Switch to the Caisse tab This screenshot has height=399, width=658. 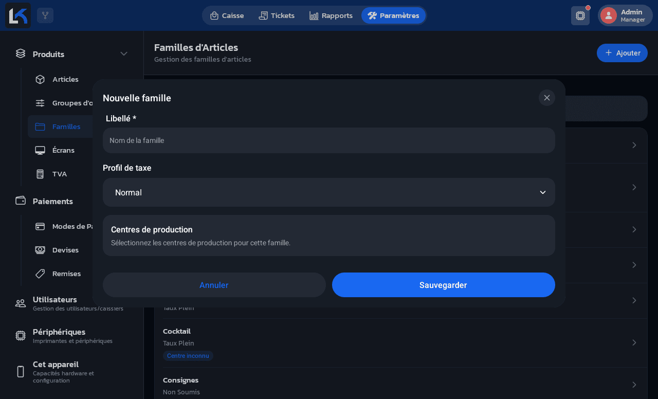[227, 15]
